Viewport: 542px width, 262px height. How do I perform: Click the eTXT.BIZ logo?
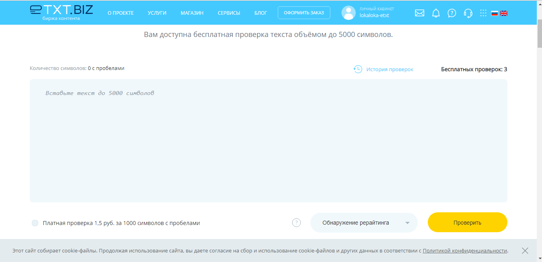tap(61, 12)
